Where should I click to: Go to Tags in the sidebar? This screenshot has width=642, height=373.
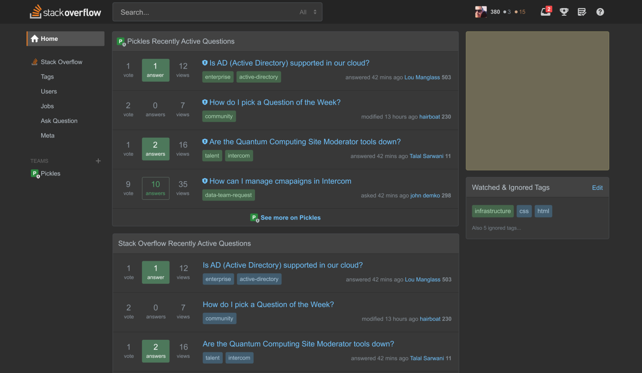[x=47, y=77]
